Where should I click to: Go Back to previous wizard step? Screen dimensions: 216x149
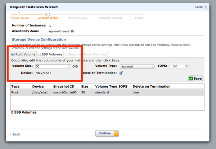[x=16, y=134]
